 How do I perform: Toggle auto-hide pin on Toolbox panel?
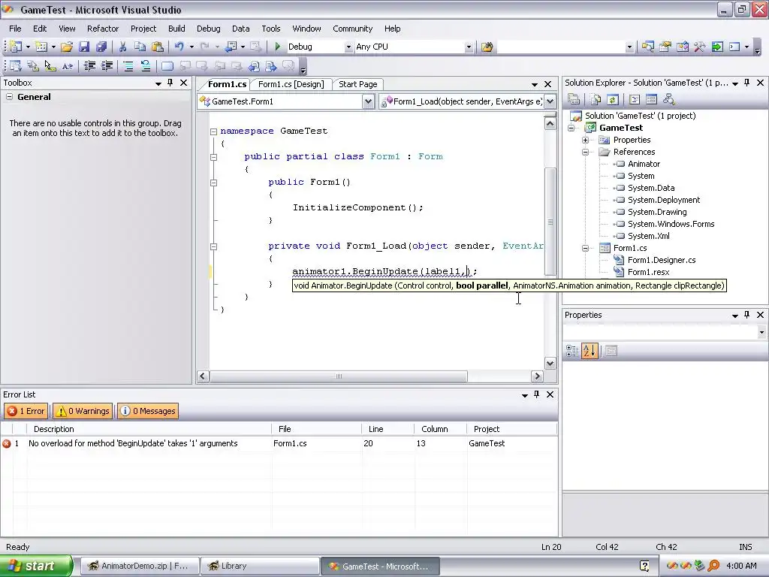point(170,83)
